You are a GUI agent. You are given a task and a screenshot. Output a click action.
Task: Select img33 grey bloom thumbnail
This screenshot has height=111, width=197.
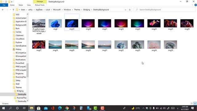pyautogui.click(x=138, y=44)
